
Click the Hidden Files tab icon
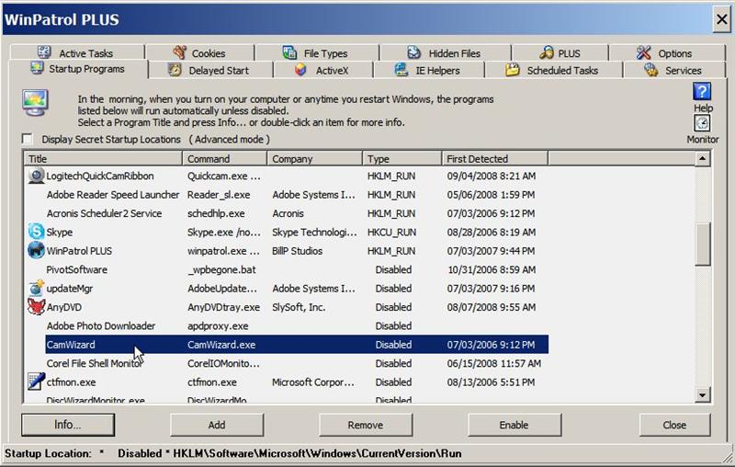(414, 52)
